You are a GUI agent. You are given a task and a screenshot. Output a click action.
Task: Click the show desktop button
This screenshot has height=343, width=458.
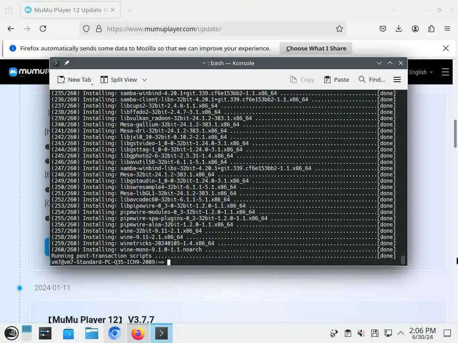click(x=447, y=333)
